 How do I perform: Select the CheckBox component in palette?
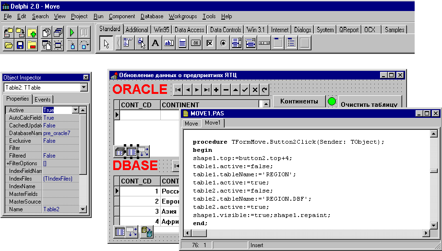tap(209, 43)
